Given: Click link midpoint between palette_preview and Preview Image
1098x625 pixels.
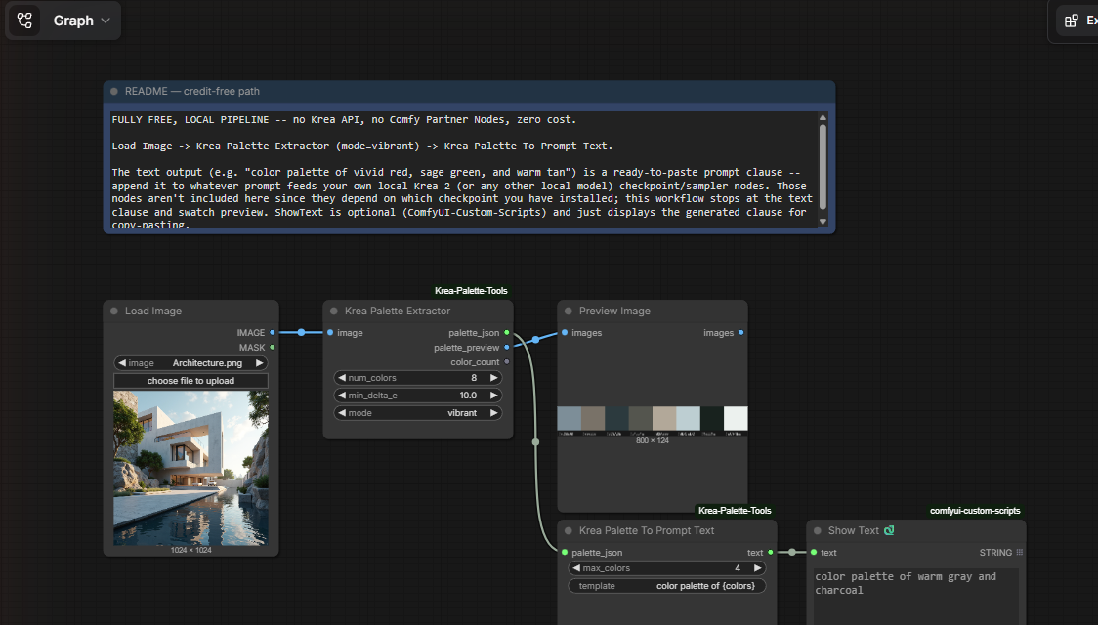Looking at the screenshot, I should point(535,340).
